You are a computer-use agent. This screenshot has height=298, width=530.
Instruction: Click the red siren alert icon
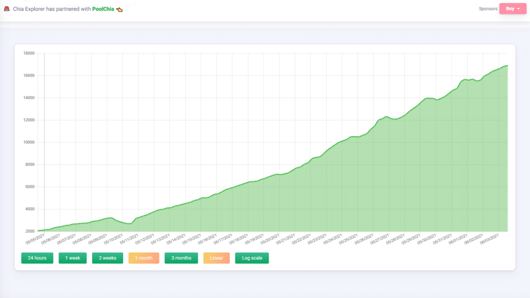click(x=6, y=9)
